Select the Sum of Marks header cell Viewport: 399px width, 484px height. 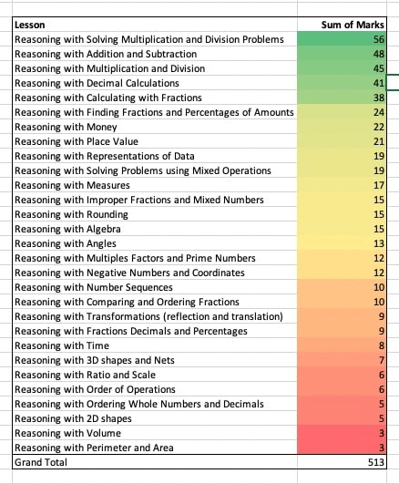(342, 25)
